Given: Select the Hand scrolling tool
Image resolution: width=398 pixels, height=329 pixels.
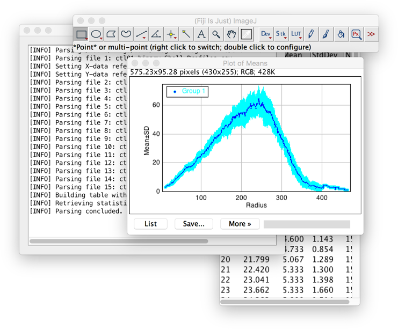Looking at the screenshot, I should (231, 34).
